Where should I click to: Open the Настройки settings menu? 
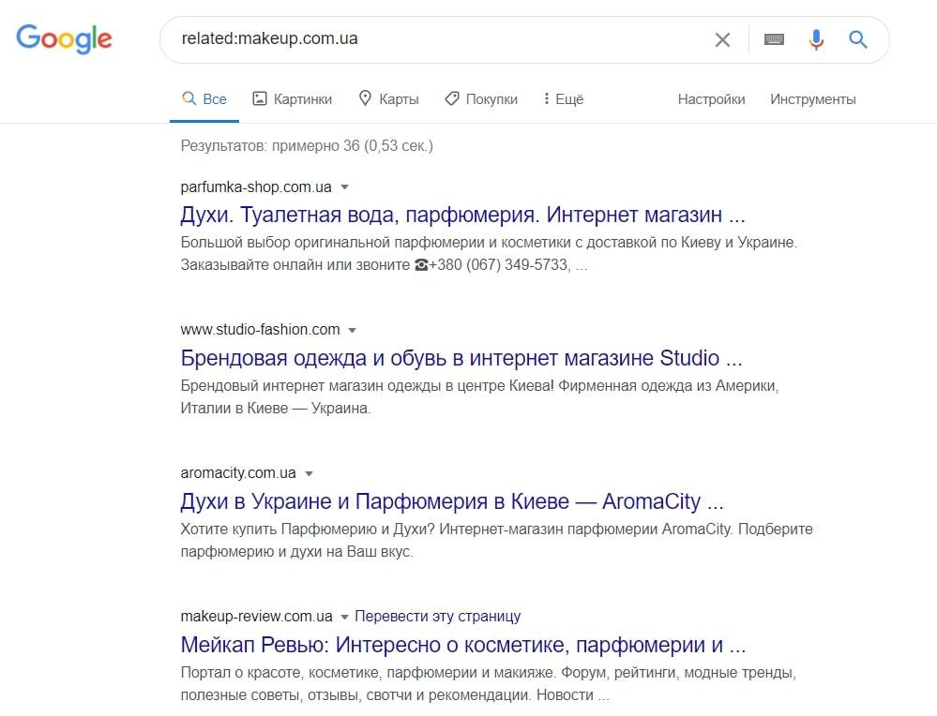[x=710, y=98]
